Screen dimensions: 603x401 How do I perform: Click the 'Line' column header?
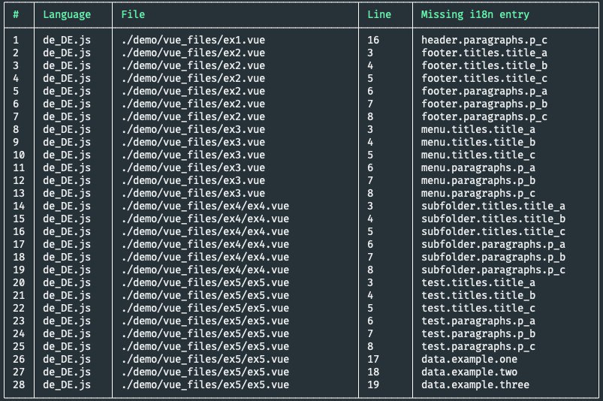pyautogui.click(x=379, y=14)
